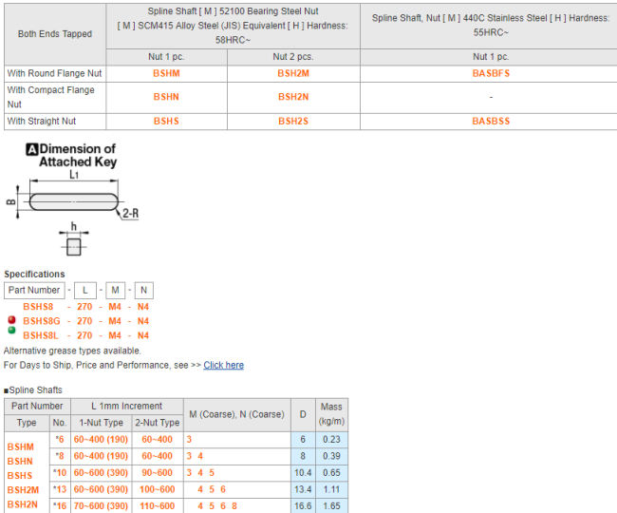Click the 'M' specification box

(x=113, y=291)
